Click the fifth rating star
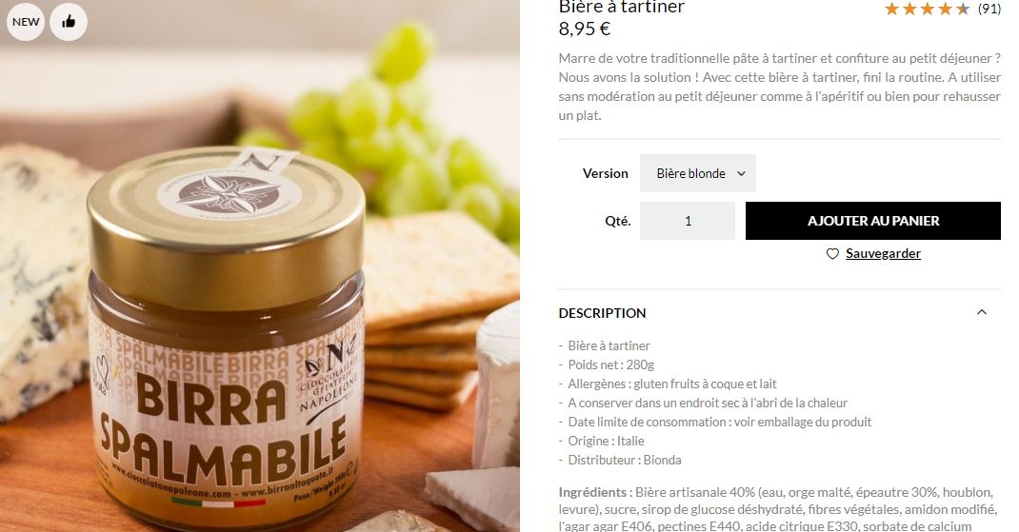Viewport: 1019px width, 532px height. click(x=963, y=10)
